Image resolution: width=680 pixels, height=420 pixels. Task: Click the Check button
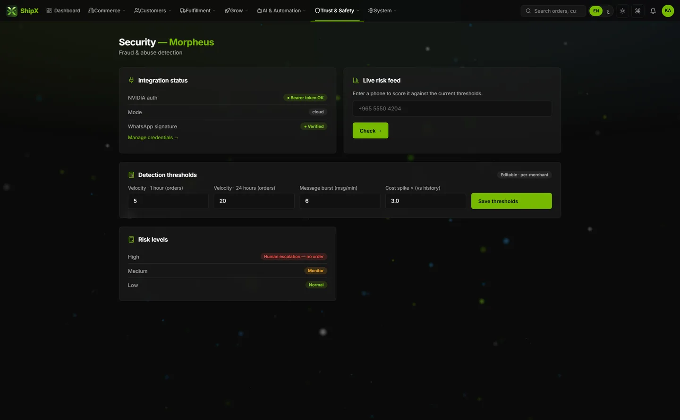tap(370, 131)
